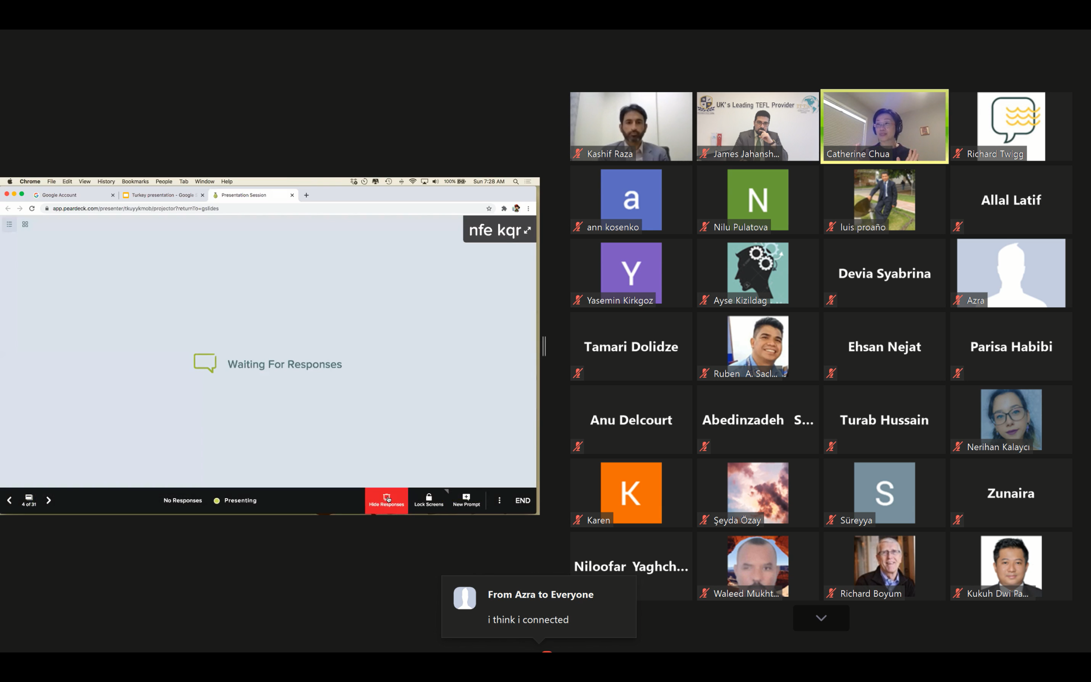Image resolution: width=1091 pixels, height=682 pixels.
Task: Bookmark page with star icon
Action: coord(489,208)
